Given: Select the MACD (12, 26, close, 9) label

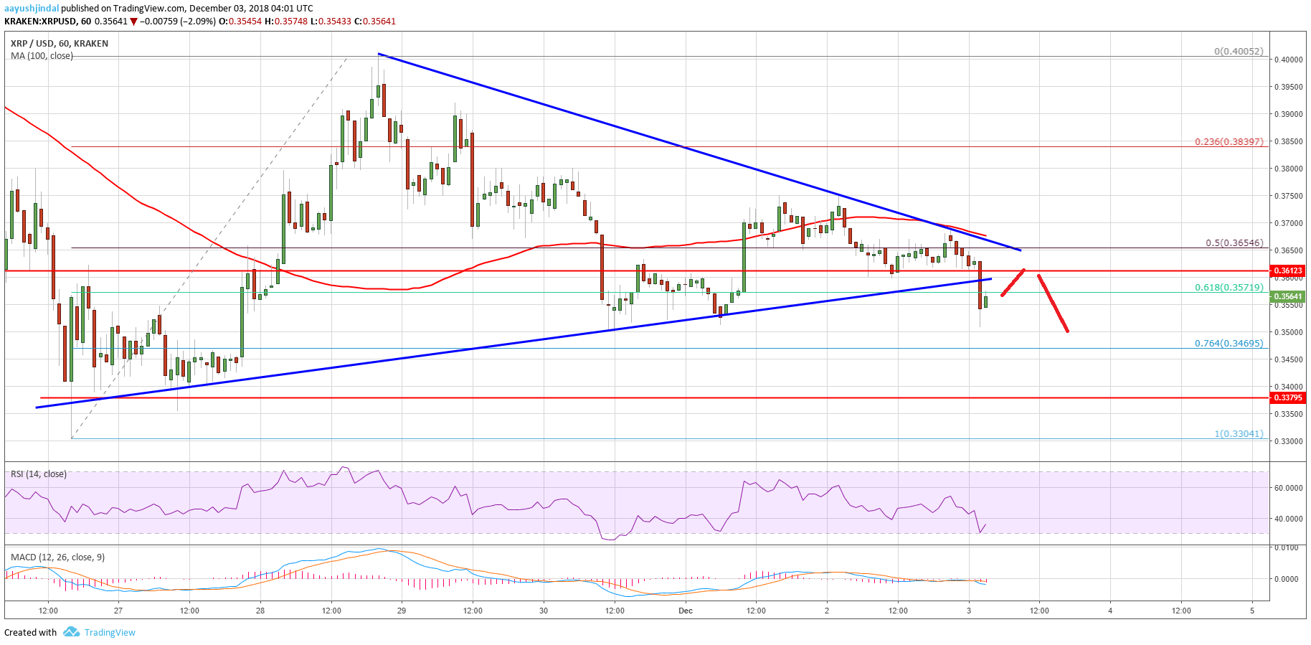Looking at the screenshot, I should pos(57,557).
